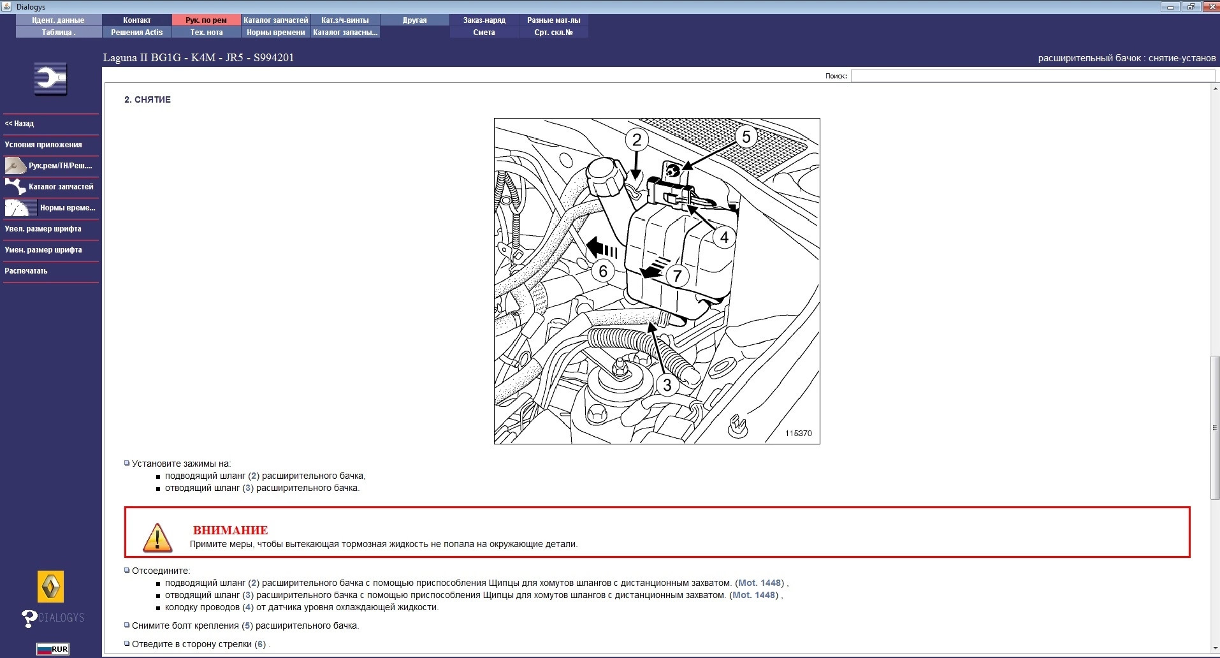Open the Контакт tab
This screenshot has height=658, width=1220.
136,20
